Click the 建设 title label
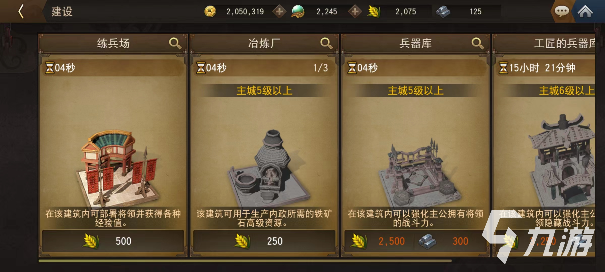Screen dimensions: 605x272 62,12
